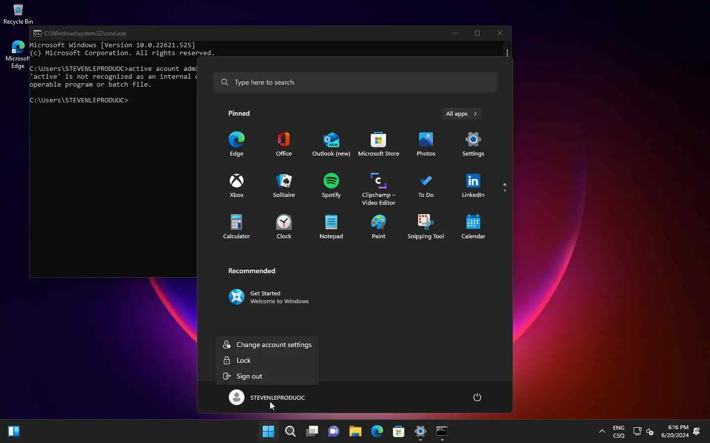Show hidden system tray icons
The height and width of the screenshot is (443, 710).
point(603,432)
